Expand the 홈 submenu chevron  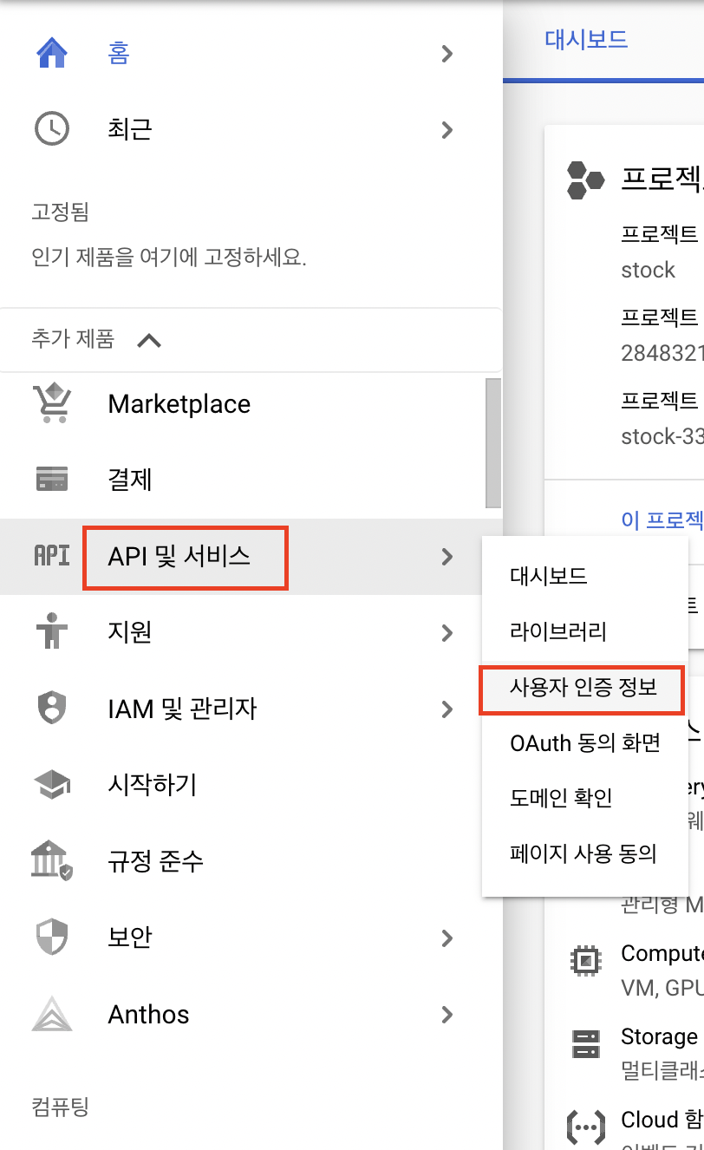(447, 54)
